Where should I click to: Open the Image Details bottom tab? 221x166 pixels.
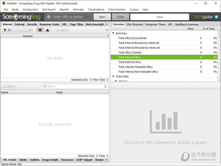tap(50, 160)
